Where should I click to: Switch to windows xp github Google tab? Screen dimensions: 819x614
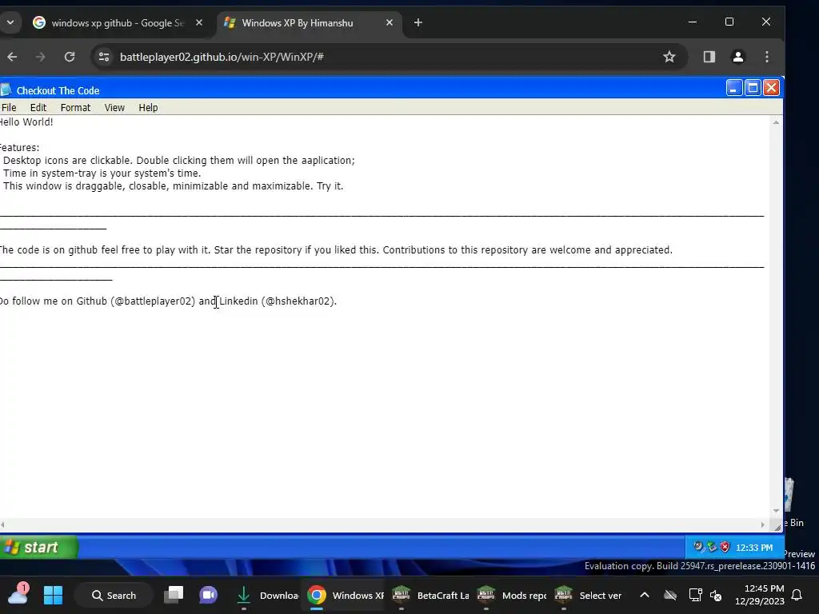point(117,23)
